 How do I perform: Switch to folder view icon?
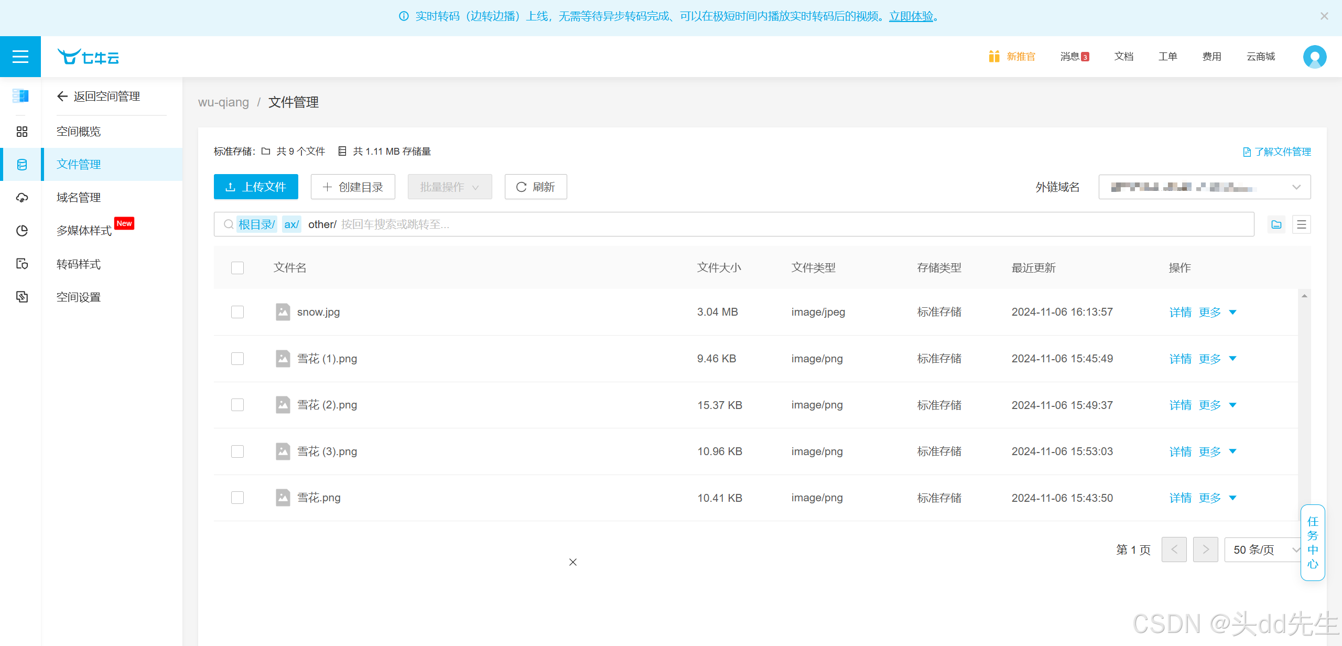[1276, 224]
